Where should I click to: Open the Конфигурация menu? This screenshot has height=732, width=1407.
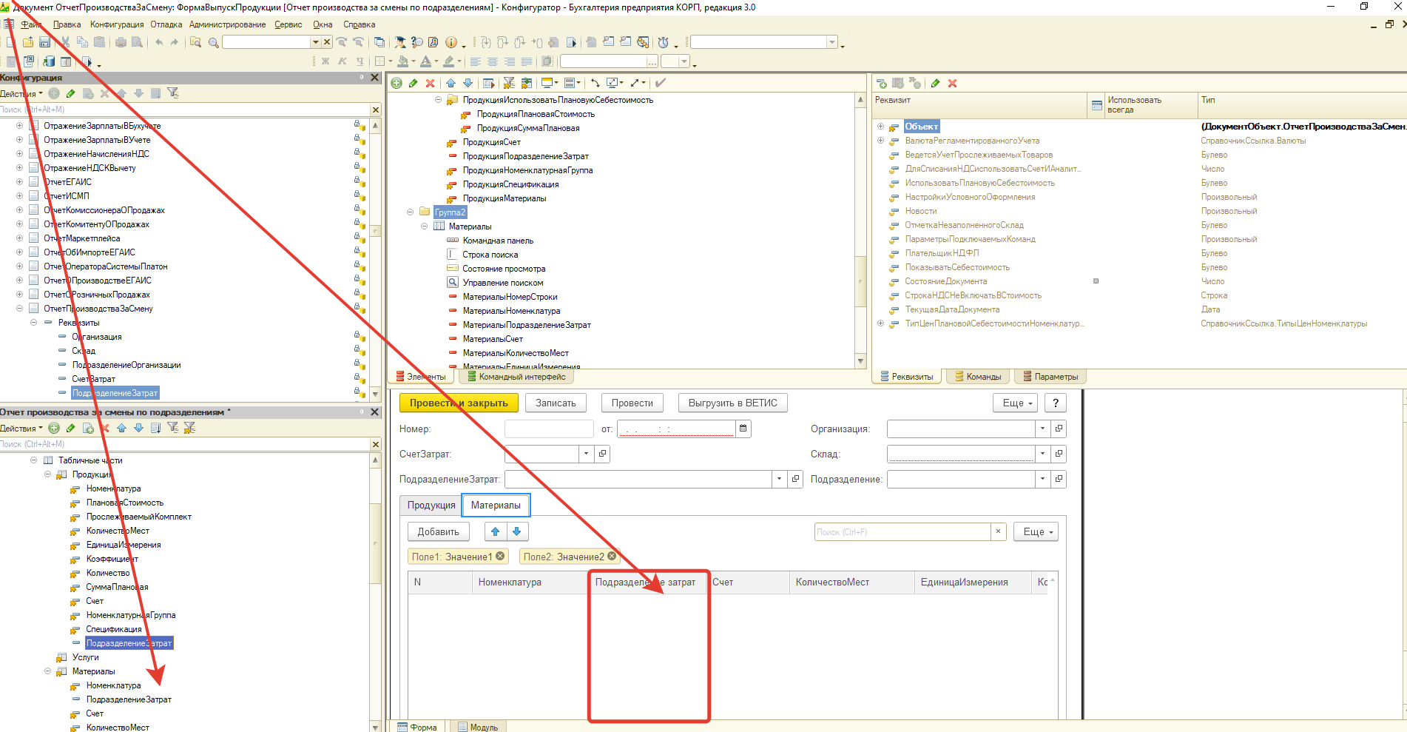(x=117, y=24)
